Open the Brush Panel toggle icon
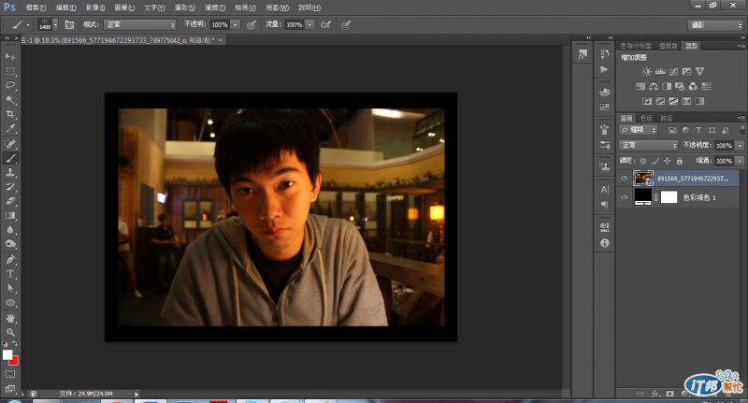748x403 pixels. 69,23
